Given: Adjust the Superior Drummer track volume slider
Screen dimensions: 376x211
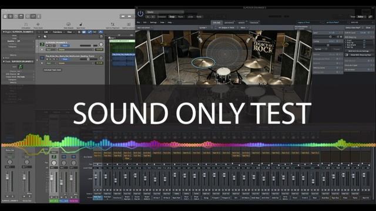Looking at the screenshot, I should pyautogui.click(x=89, y=46).
